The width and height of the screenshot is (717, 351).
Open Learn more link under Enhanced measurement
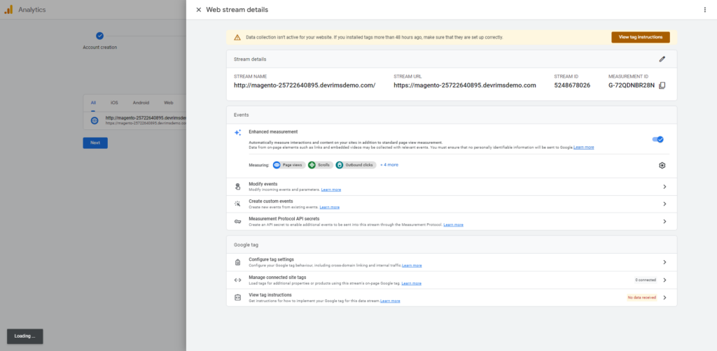pyautogui.click(x=584, y=148)
